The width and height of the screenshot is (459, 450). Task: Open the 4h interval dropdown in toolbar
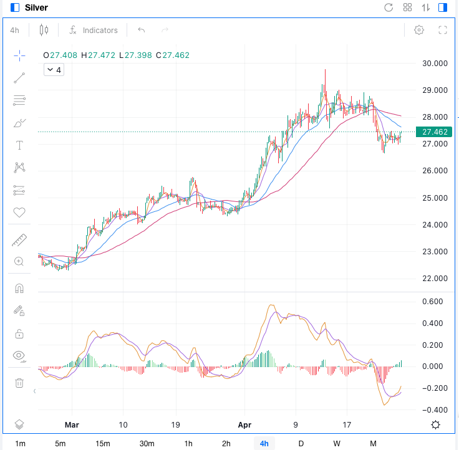click(x=14, y=30)
